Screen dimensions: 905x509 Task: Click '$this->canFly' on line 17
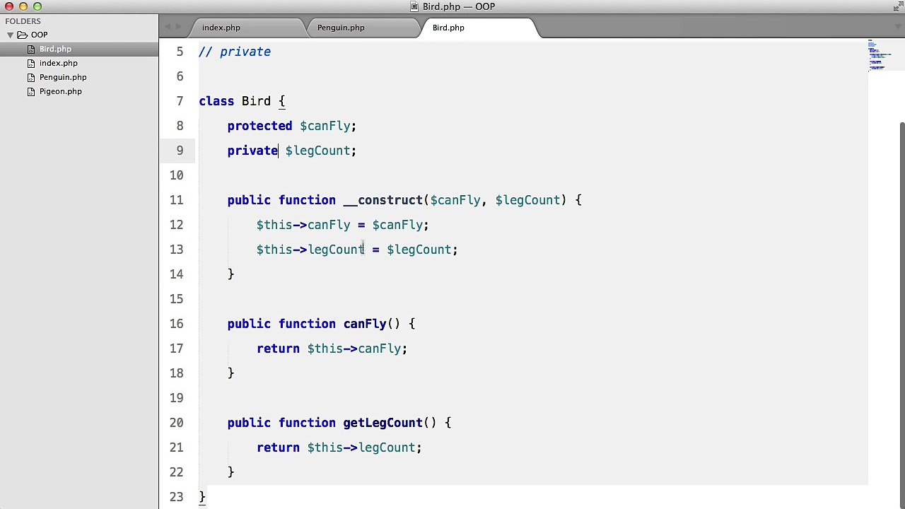354,349
